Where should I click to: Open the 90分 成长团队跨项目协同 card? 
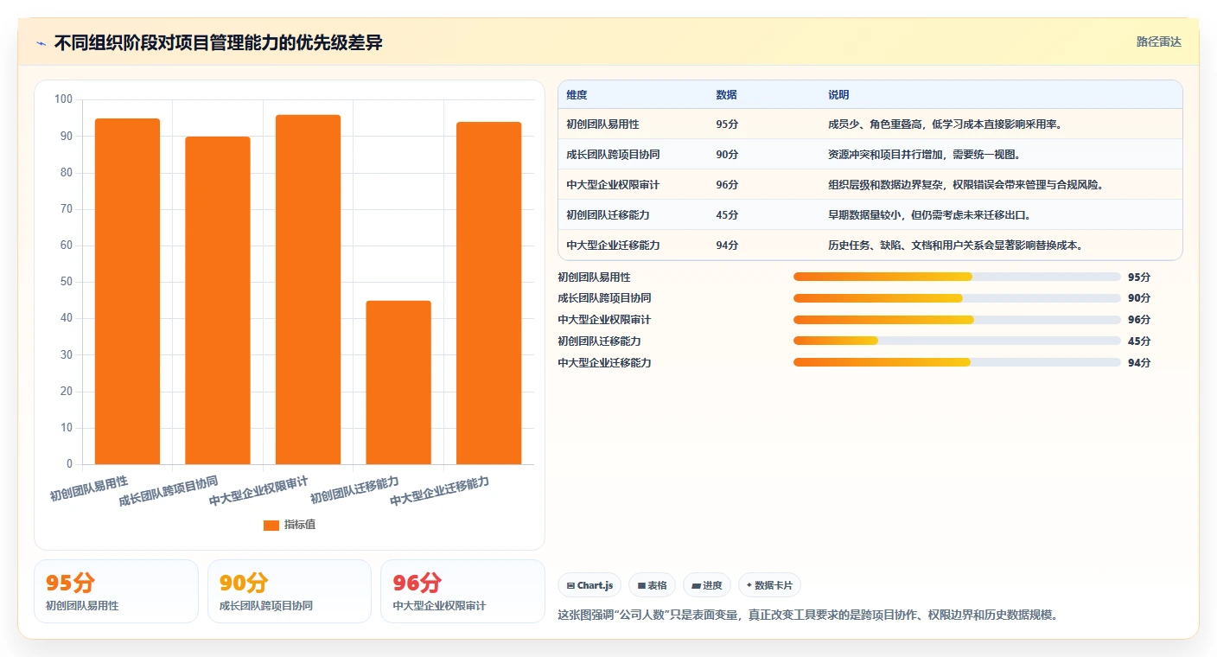(290, 591)
